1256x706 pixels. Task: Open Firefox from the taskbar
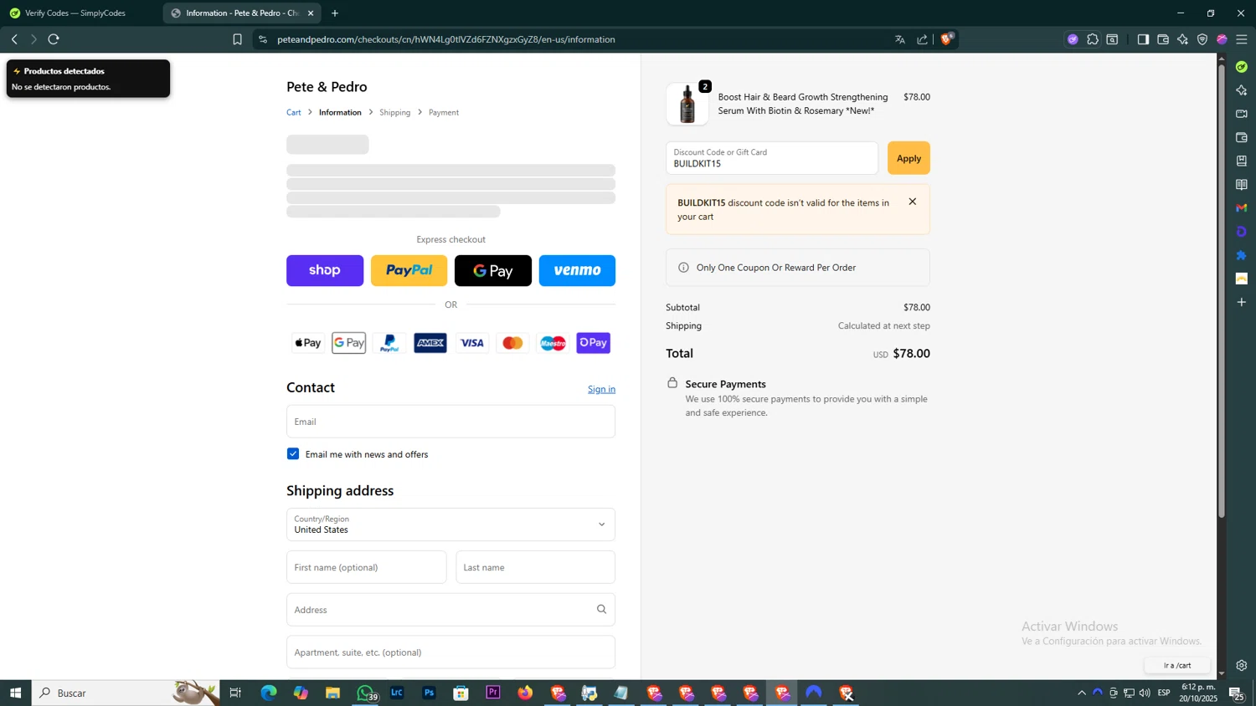click(525, 693)
